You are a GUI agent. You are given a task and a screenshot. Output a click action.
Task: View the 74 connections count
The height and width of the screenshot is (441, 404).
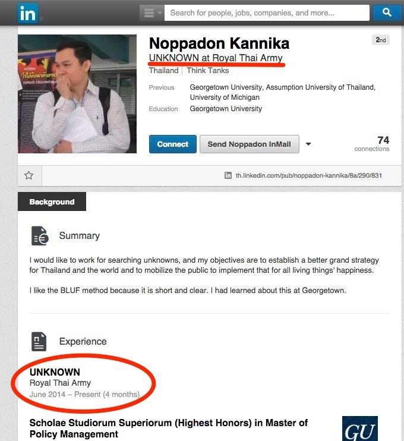[x=372, y=143]
